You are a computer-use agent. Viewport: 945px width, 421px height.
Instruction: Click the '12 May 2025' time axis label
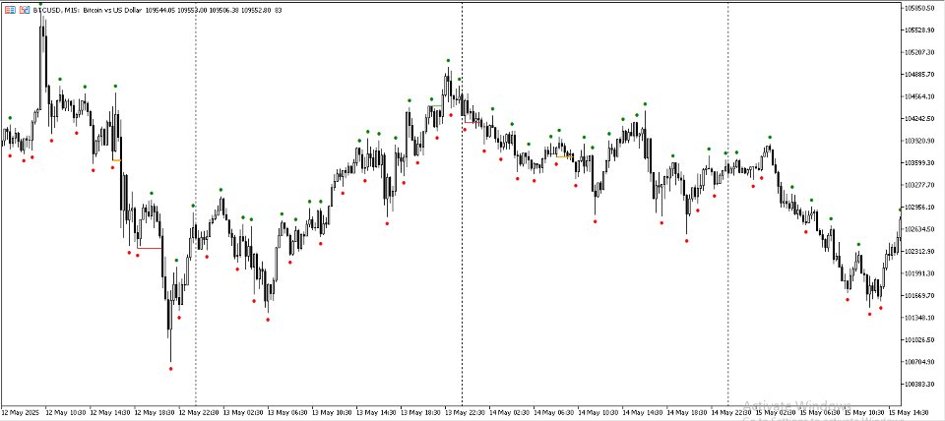coord(20,413)
